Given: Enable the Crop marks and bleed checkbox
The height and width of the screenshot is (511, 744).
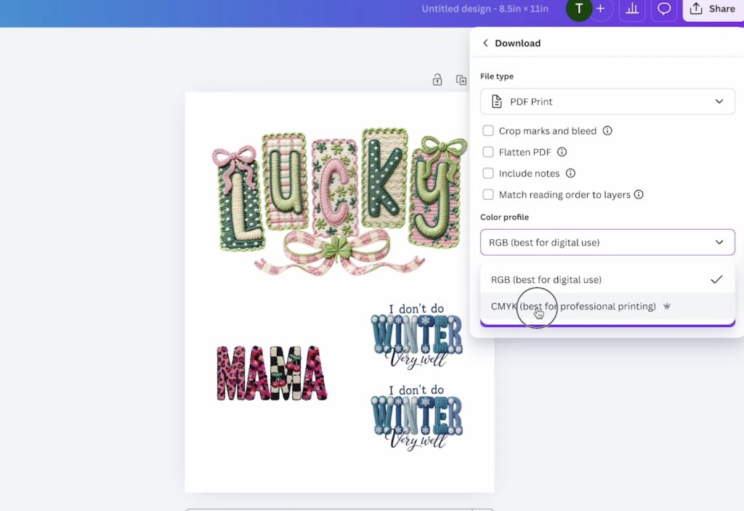Looking at the screenshot, I should coord(488,131).
